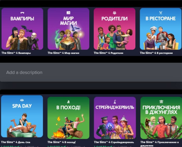Click the vampire fangs icon above ВАМПИРЫ
This screenshot has width=182, height=147.
(22, 13)
